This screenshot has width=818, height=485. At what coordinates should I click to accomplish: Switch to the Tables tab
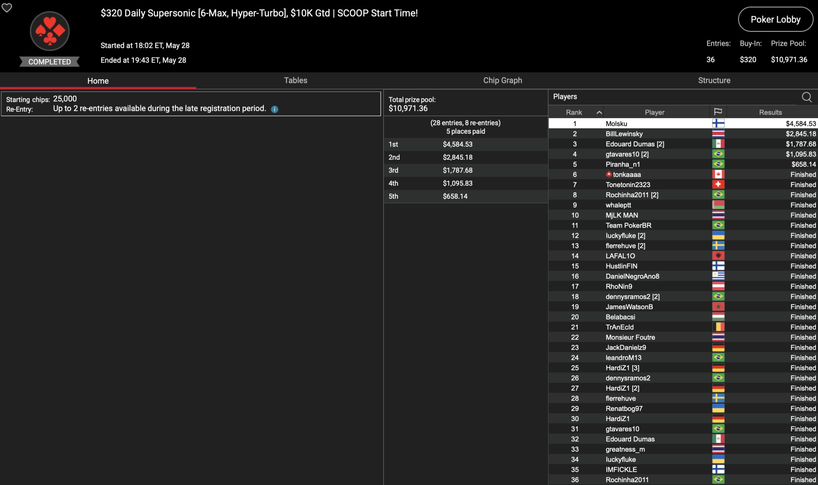pos(295,80)
